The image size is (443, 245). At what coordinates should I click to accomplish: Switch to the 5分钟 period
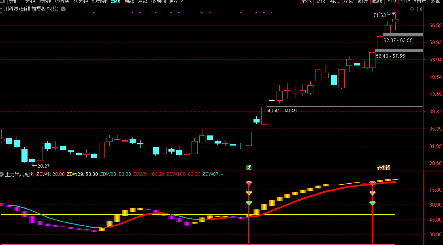click(45, 1)
